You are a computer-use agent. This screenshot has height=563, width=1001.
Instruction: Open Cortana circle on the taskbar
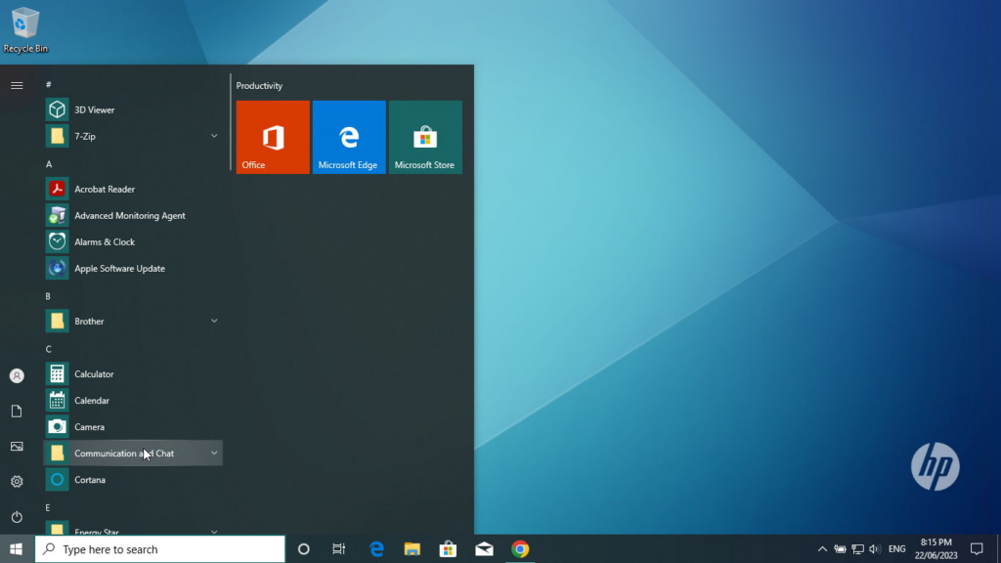coord(304,549)
